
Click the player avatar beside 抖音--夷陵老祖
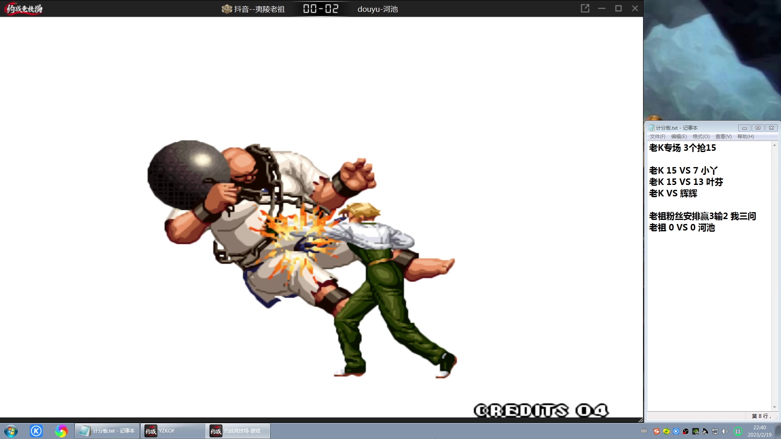point(227,9)
